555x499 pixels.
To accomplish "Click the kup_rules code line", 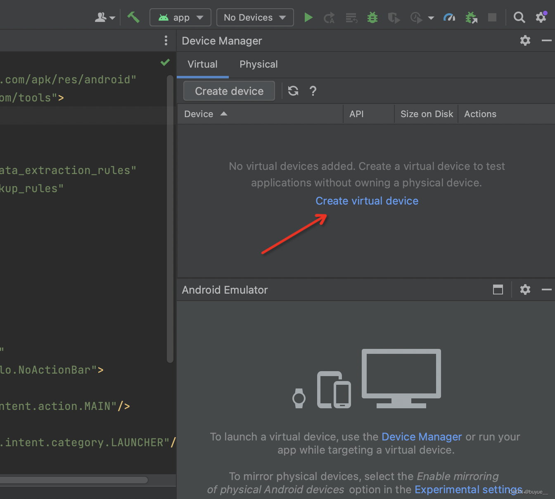I will pyautogui.click(x=32, y=188).
